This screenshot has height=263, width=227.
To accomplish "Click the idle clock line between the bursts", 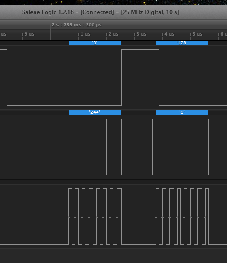I will (x=138, y=244).
